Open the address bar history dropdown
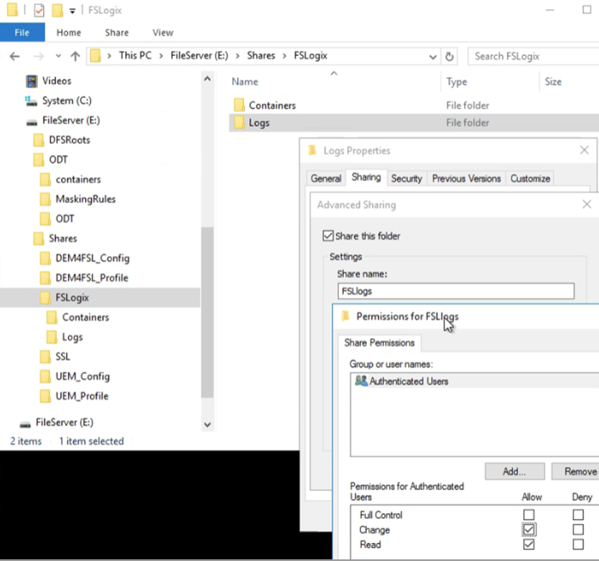Screen dimensions: 599x561 [x=432, y=56]
